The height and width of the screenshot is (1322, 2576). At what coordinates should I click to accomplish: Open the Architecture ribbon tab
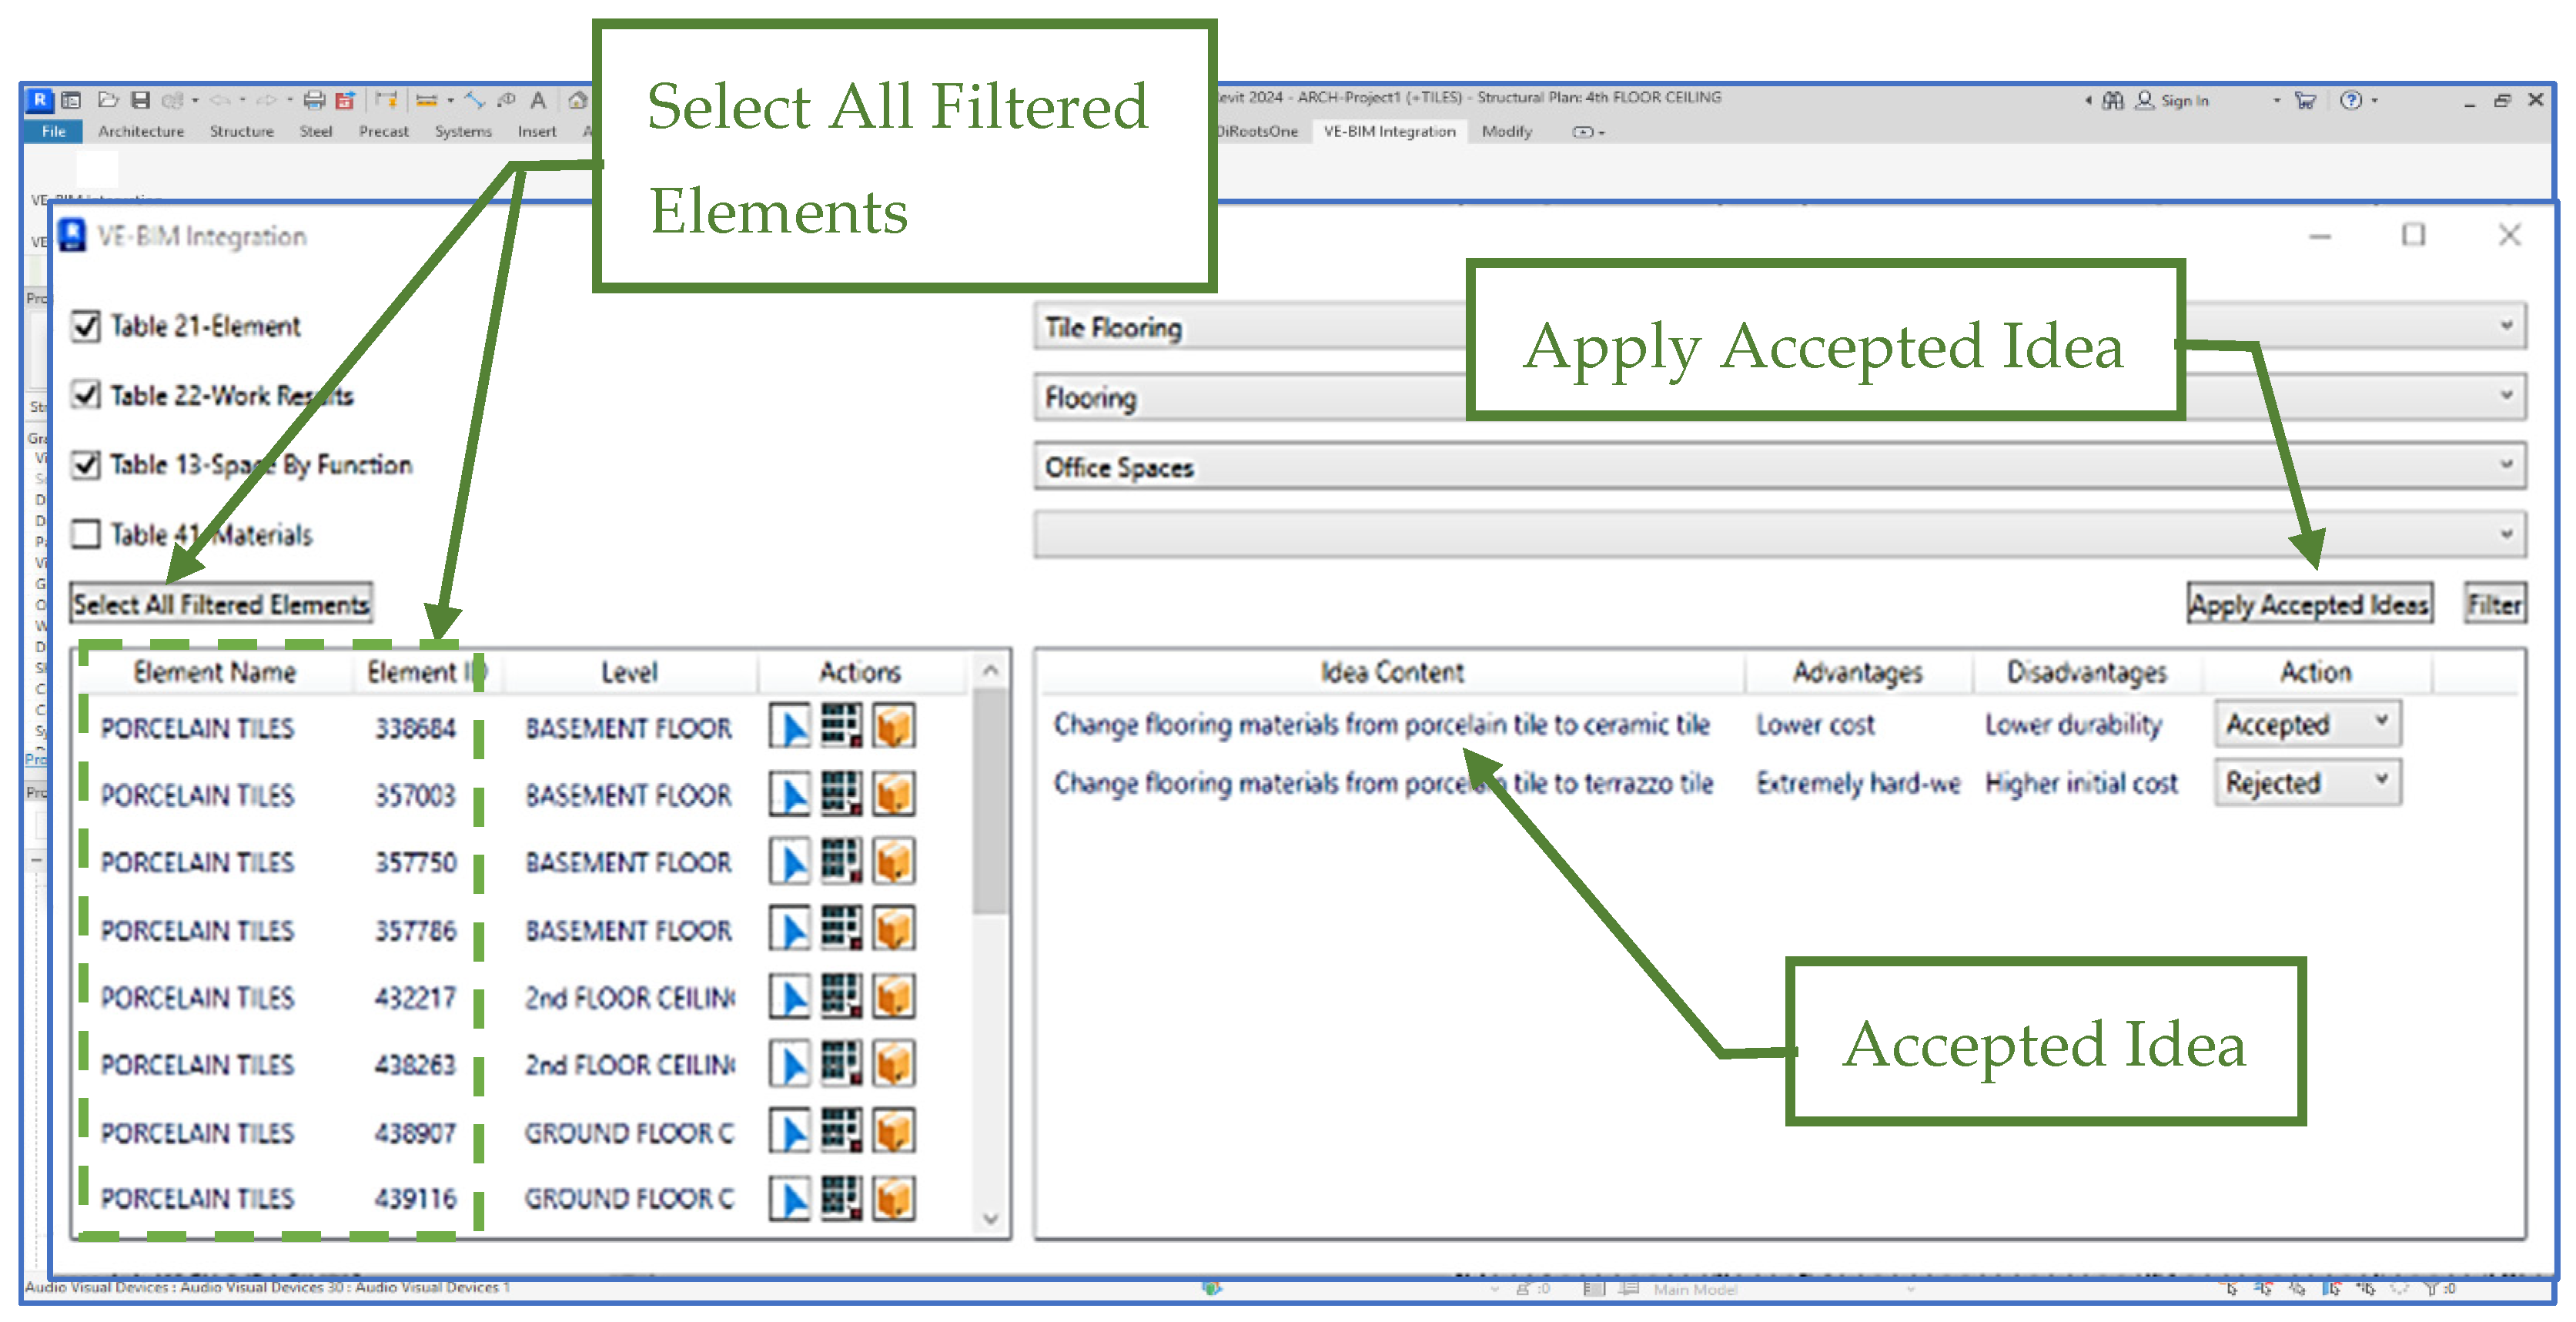[x=140, y=131]
